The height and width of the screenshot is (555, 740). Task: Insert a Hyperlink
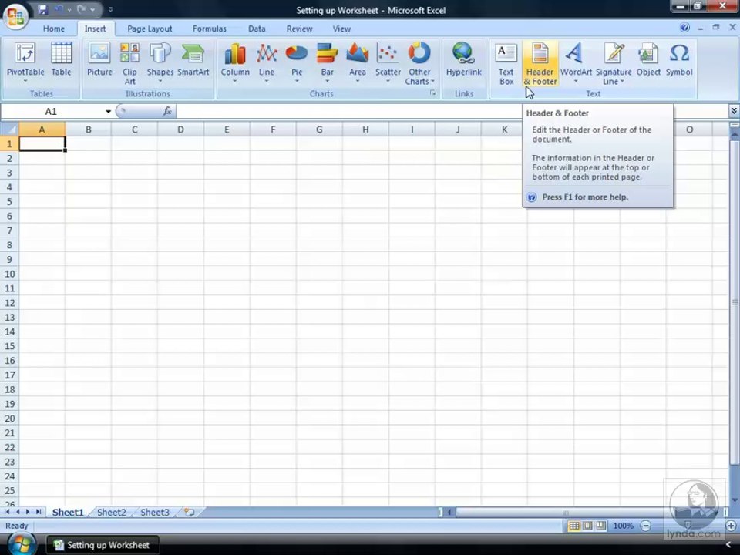[x=463, y=59]
